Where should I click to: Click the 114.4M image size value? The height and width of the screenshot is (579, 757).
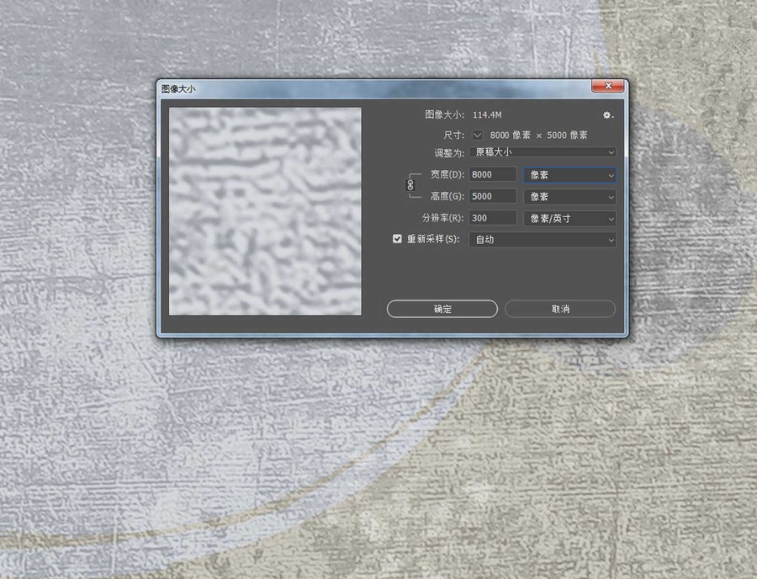[x=487, y=115]
